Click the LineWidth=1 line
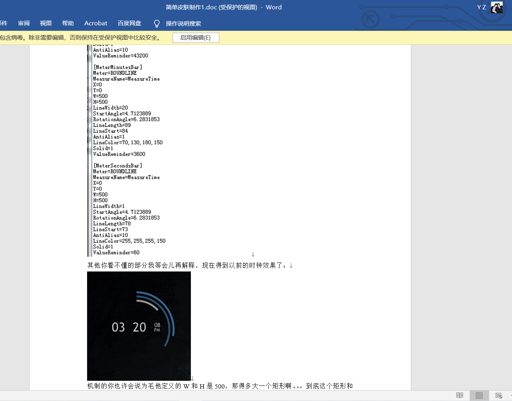Viewport: 512px width, 401px height. pos(109,206)
